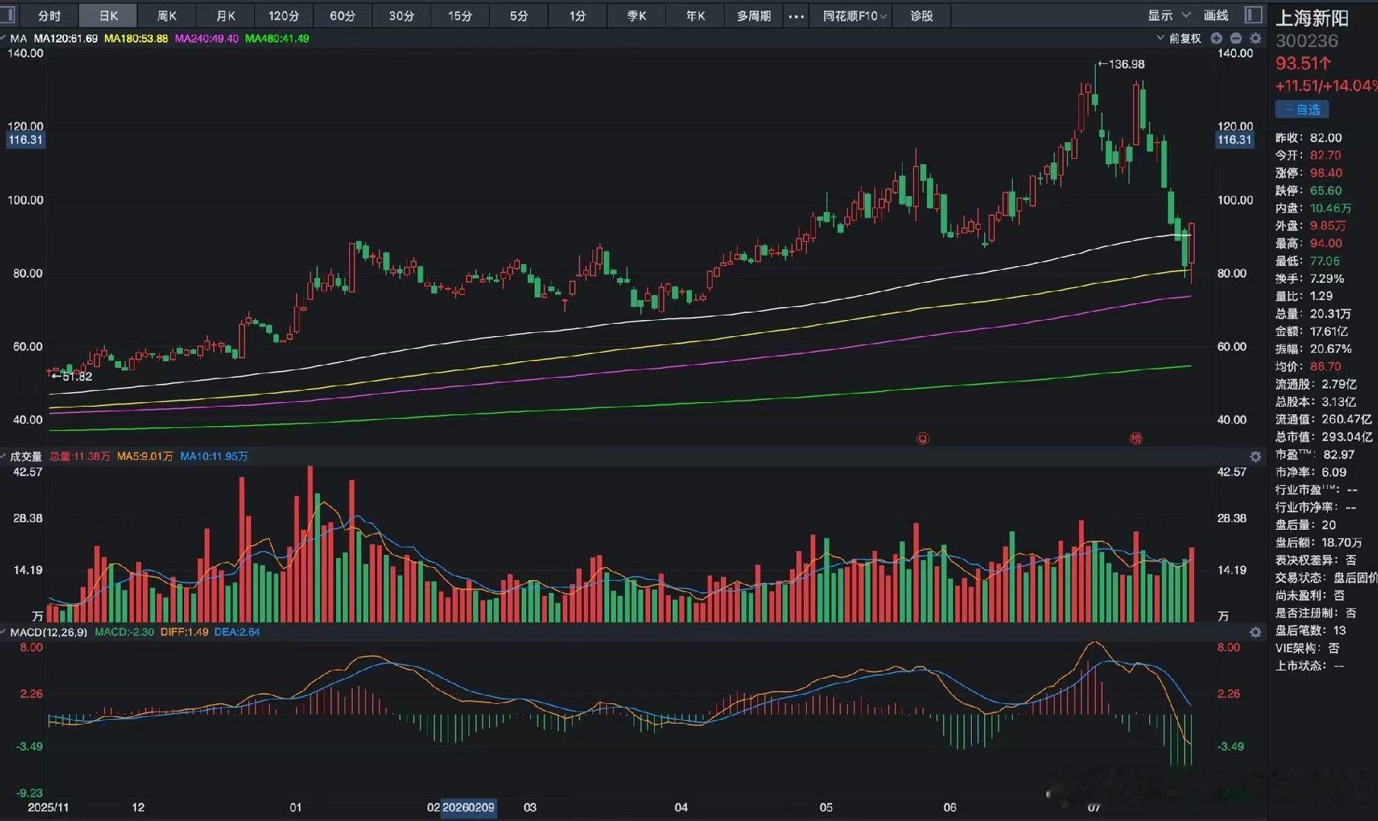Click the MA5:9.01万 volume label
This screenshot has width=1378, height=821.
[144, 456]
